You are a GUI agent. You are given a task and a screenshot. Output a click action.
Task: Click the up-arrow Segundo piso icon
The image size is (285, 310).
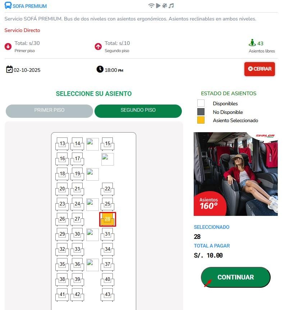(x=98, y=47)
